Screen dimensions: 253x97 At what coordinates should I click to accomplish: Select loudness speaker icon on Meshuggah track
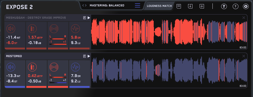point(11,29)
